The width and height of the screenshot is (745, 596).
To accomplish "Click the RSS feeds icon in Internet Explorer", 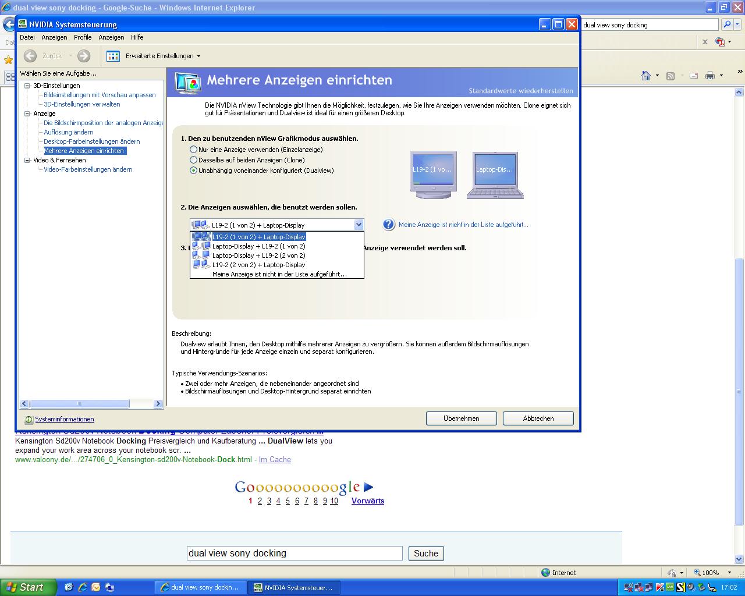I will click(670, 76).
